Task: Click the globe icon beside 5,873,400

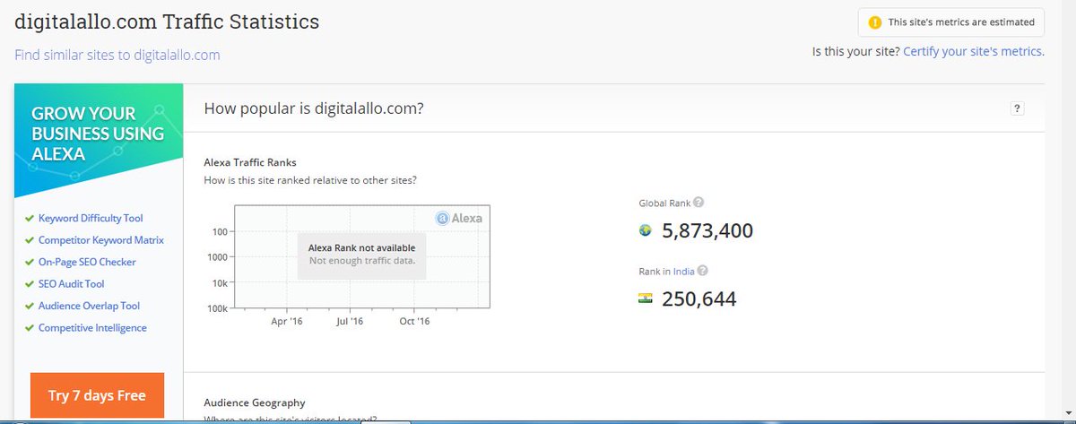Action: (x=645, y=230)
